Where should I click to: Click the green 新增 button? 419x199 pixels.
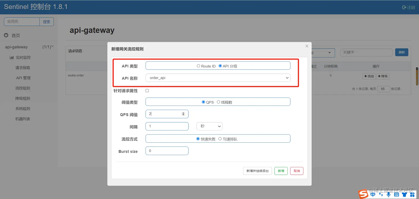pyautogui.click(x=281, y=171)
